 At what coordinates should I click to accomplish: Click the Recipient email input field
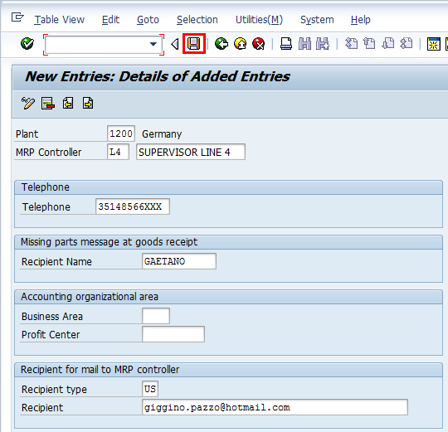[x=275, y=407]
